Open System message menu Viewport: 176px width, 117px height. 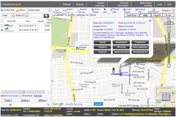pos(100,4)
